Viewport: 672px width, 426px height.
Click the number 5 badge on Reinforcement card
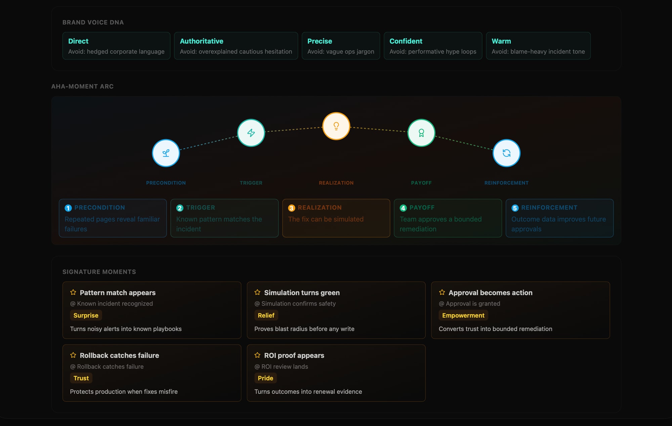click(515, 208)
